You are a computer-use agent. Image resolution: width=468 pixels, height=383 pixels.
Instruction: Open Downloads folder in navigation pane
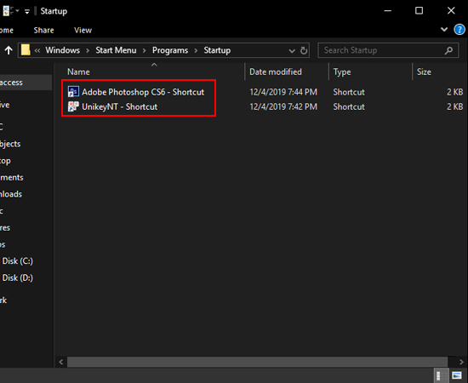[11, 194]
